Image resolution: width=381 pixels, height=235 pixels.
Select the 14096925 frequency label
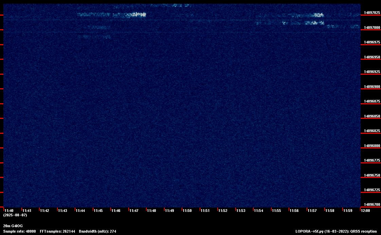point(372,72)
